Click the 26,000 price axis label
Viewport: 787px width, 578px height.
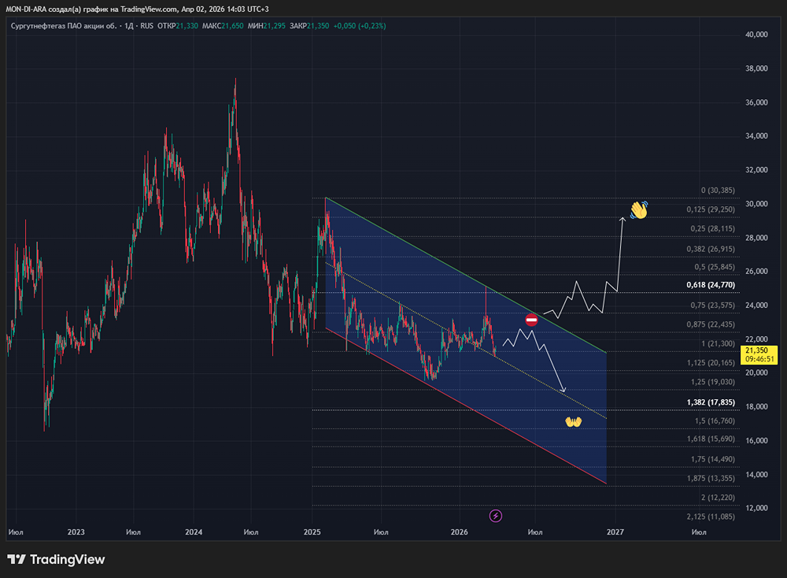(x=756, y=271)
